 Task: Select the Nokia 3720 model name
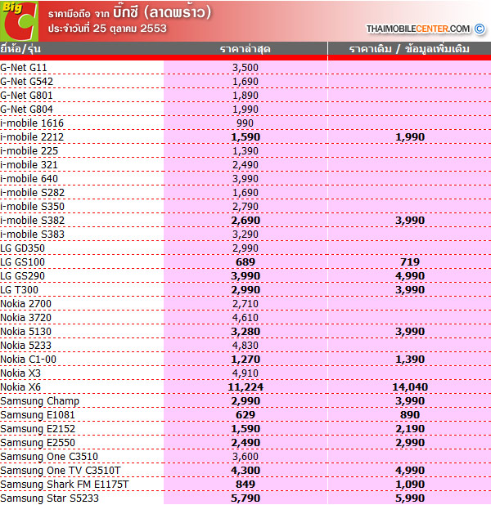[26, 318]
